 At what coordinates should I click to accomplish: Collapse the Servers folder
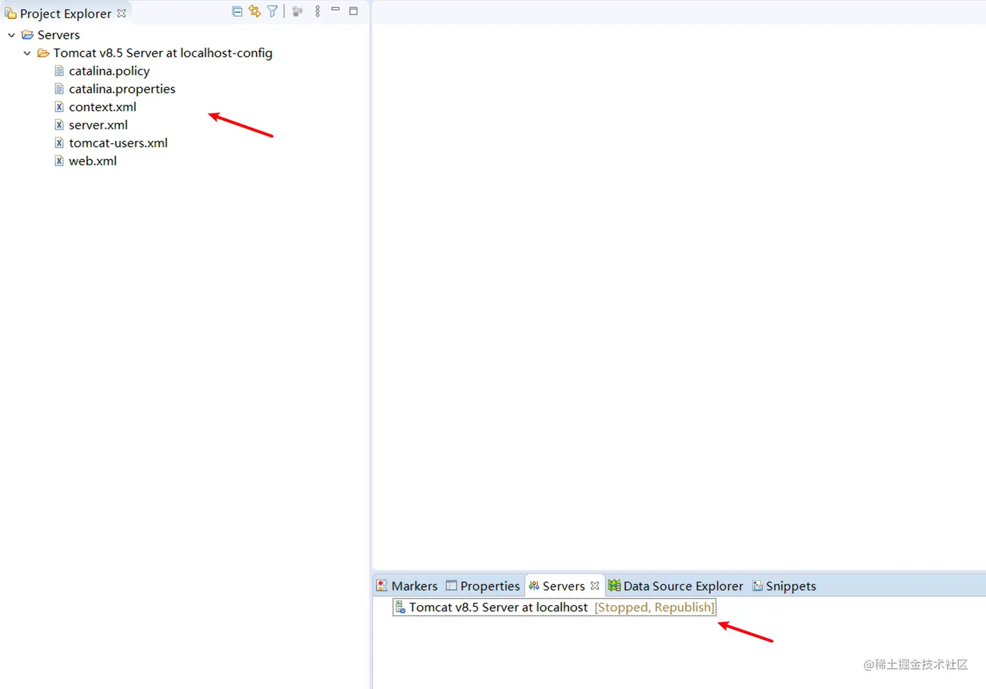[11, 35]
